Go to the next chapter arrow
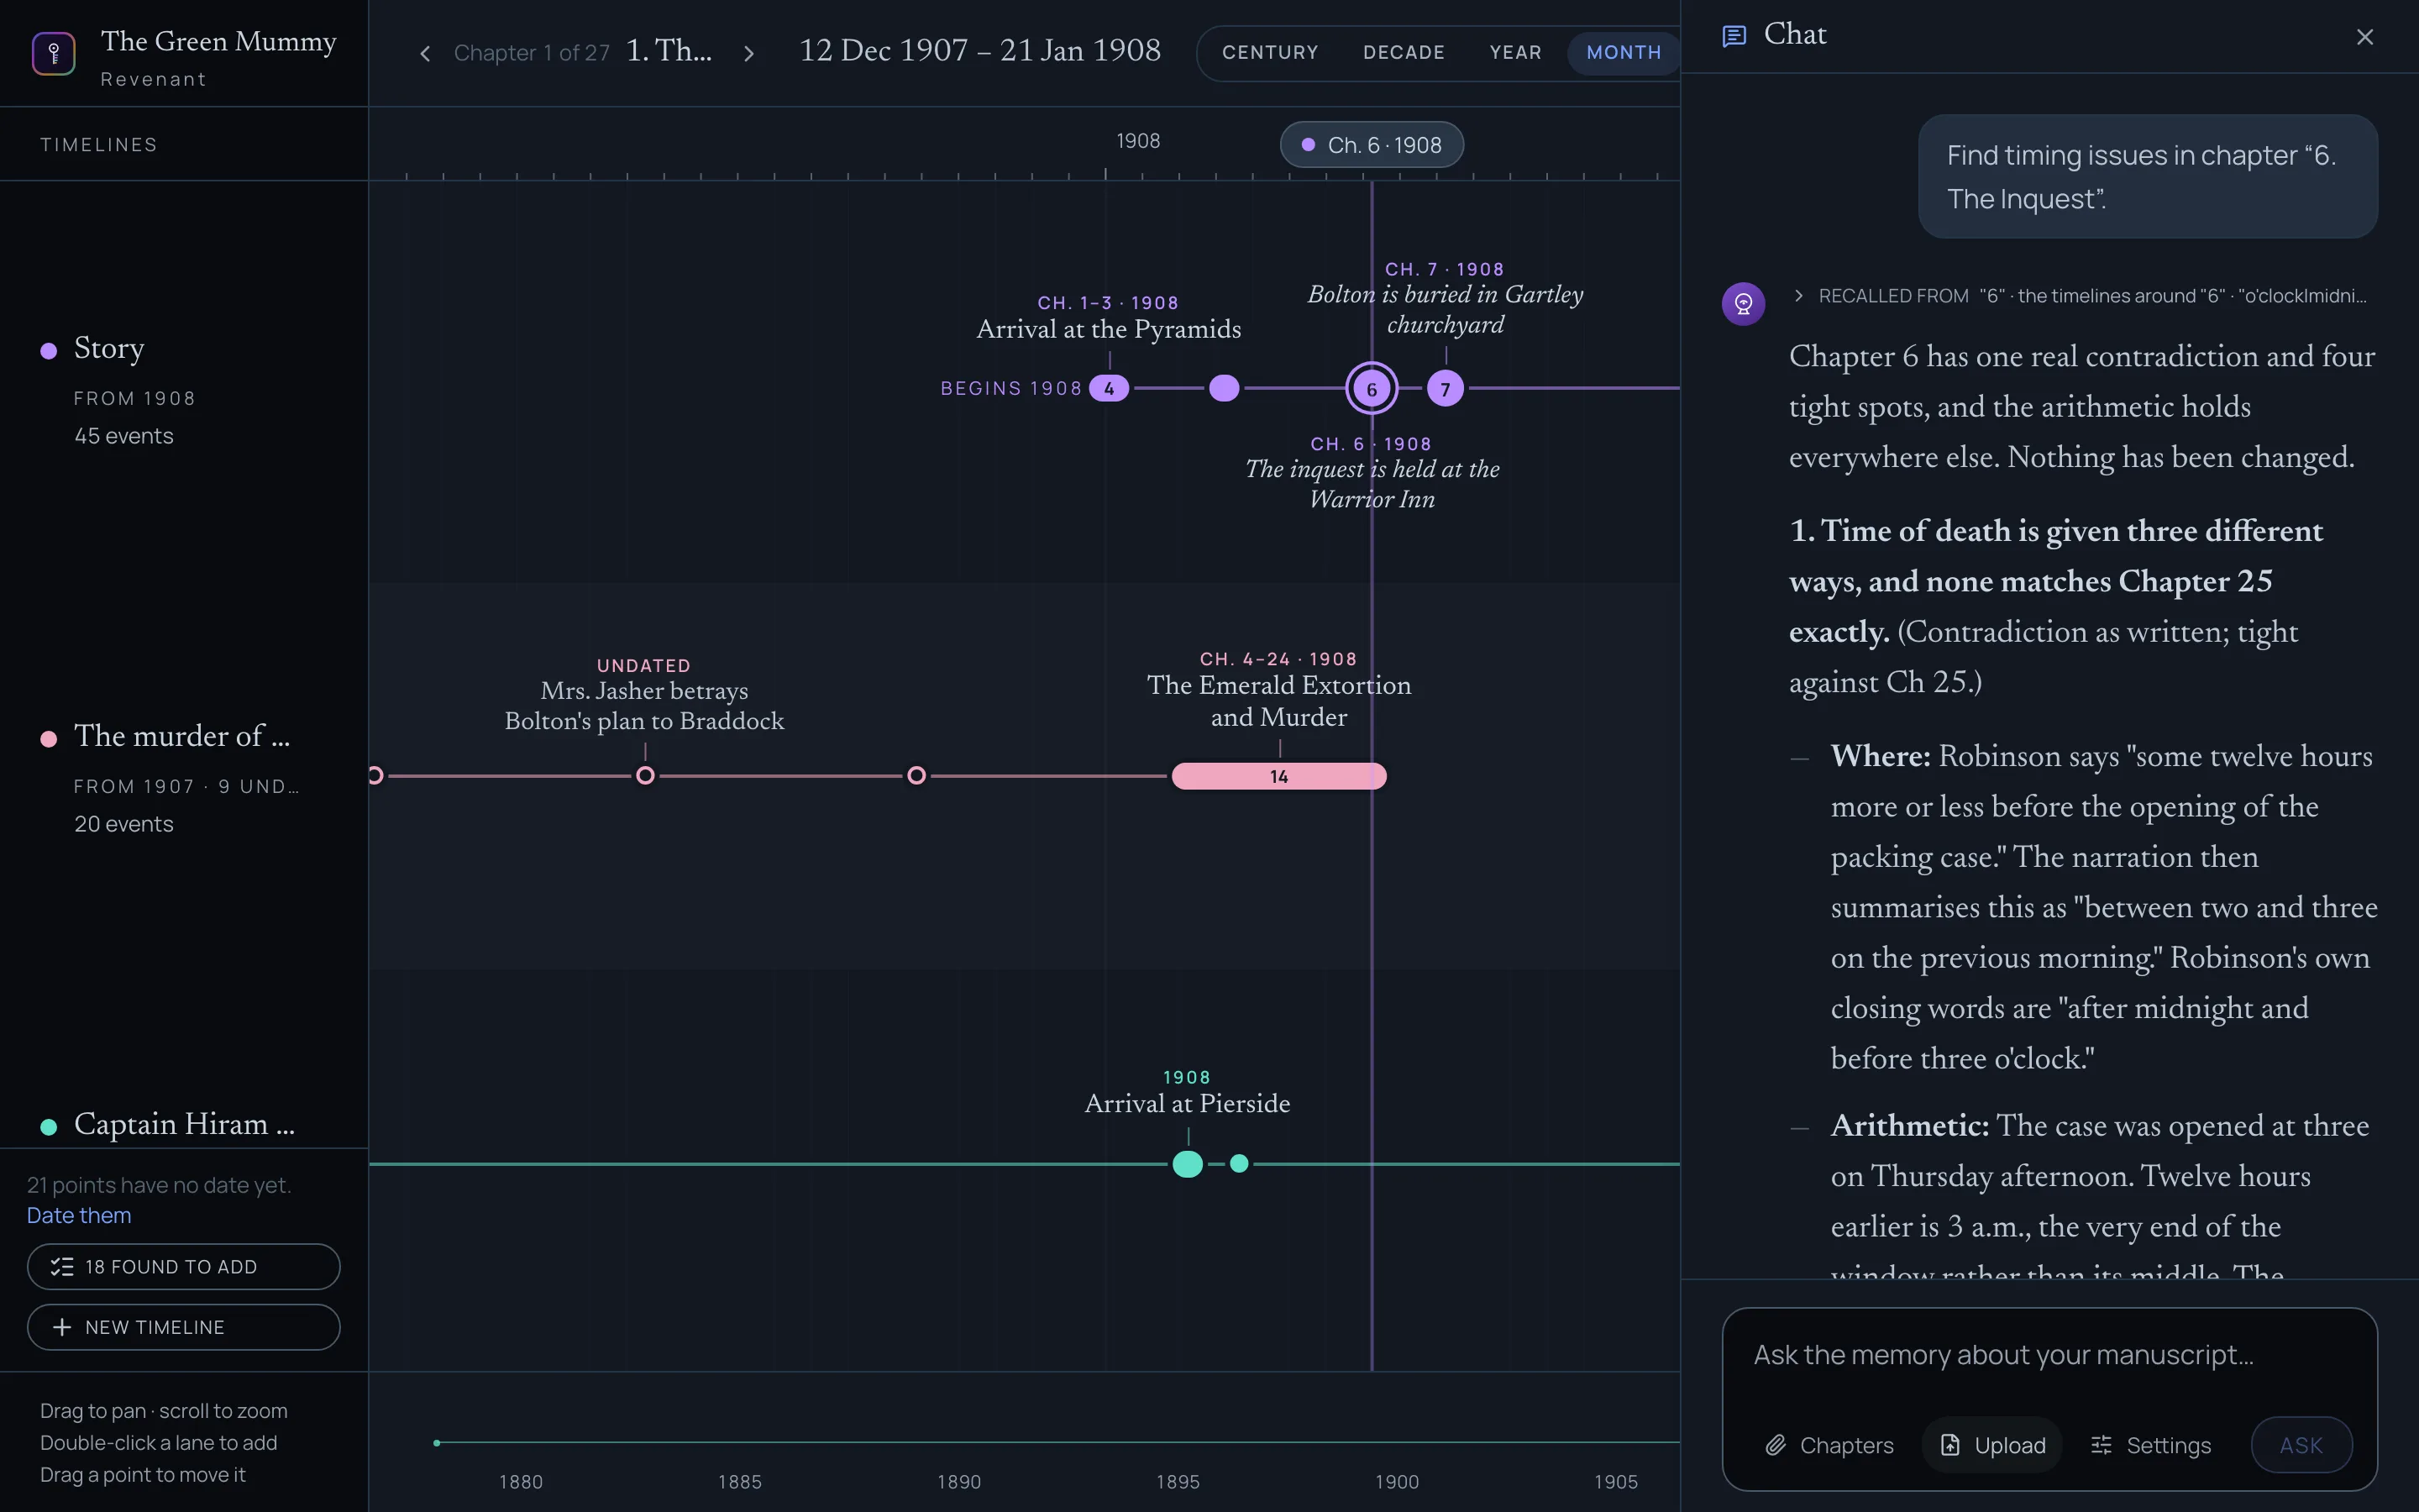The height and width of the screenshot is (1512, 2419). tap(748, 53)
